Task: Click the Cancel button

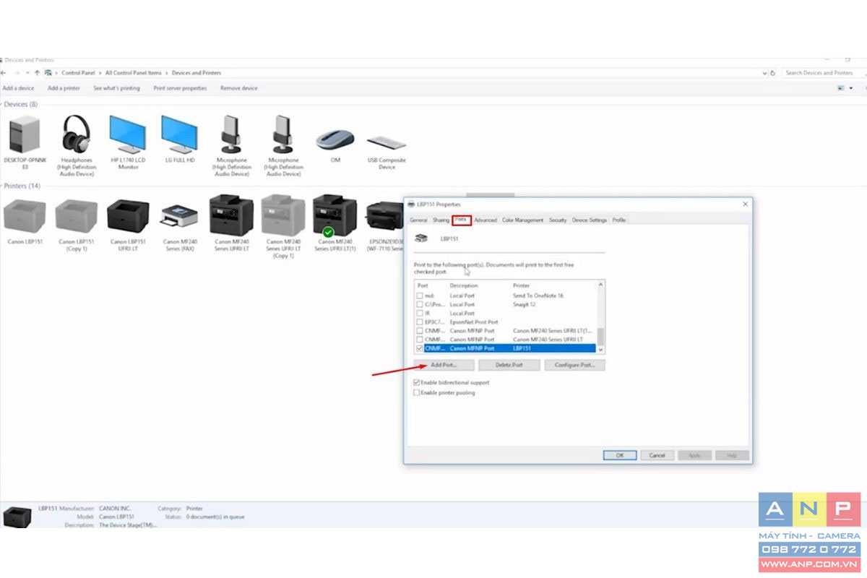Action: click(657, 455)
